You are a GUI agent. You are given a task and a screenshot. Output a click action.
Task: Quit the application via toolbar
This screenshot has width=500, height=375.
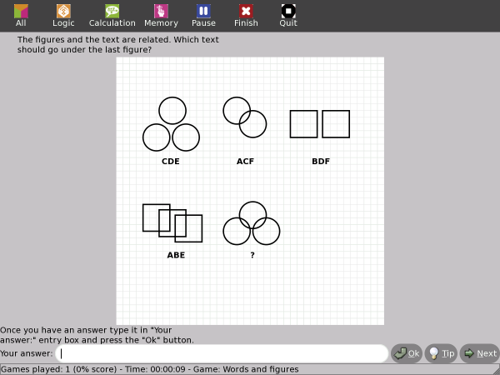288,15
